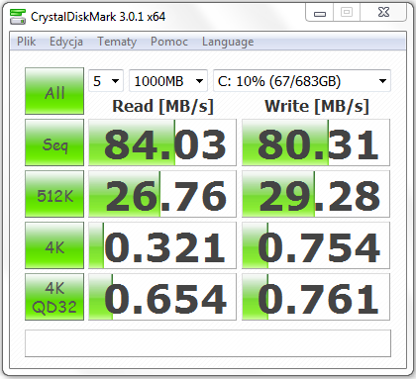Open the Plik menu
Image resolution: width=416 pixels, height=379 pixels.
click(27, 42)
